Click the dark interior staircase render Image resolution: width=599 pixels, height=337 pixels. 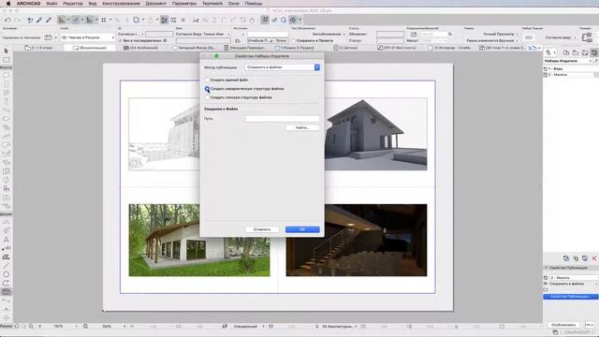click(357, 240)
